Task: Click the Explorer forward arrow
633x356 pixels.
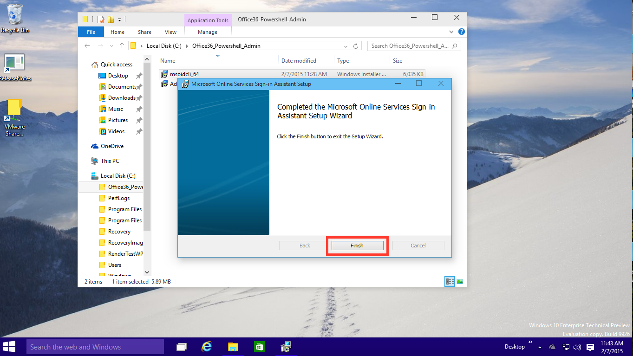Action: tap(100, 45)
